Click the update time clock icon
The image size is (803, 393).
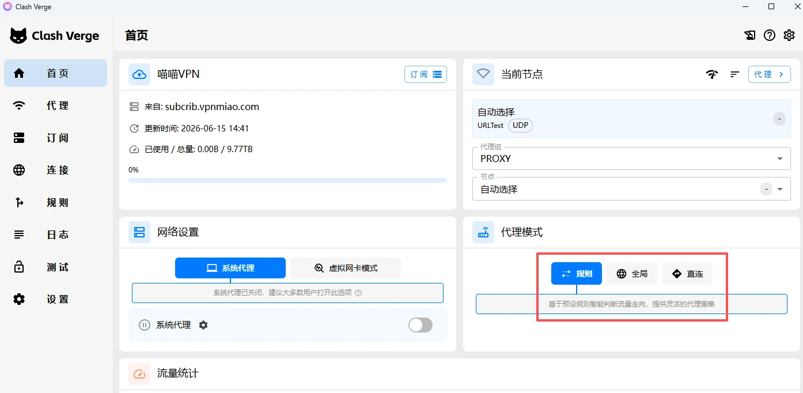pos(134,129)
